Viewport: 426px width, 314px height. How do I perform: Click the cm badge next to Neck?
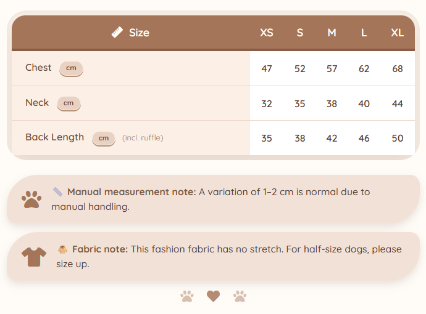69,103
